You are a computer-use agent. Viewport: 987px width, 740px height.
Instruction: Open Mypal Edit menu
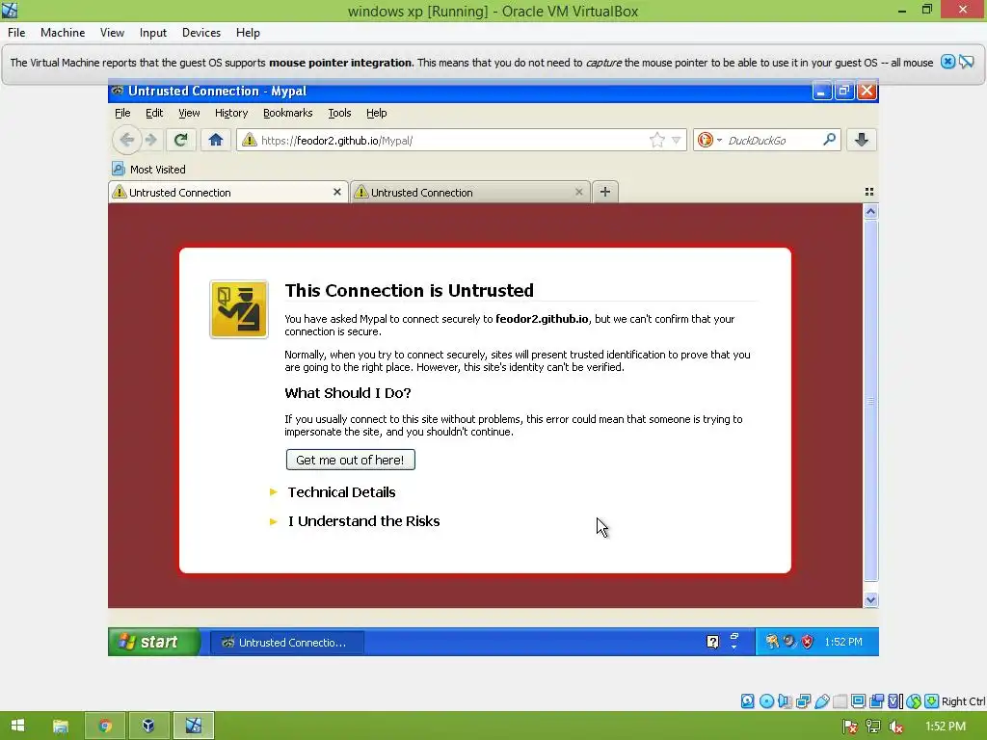point(154,113)
